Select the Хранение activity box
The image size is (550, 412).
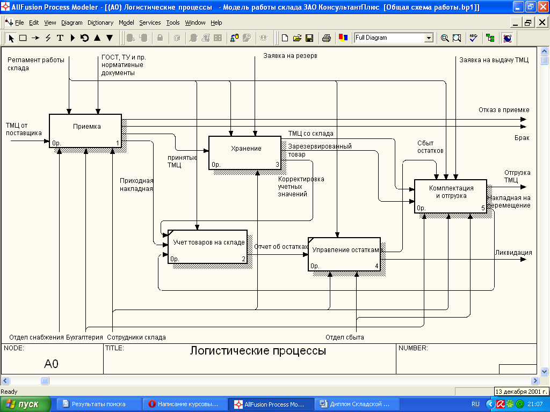245,153
